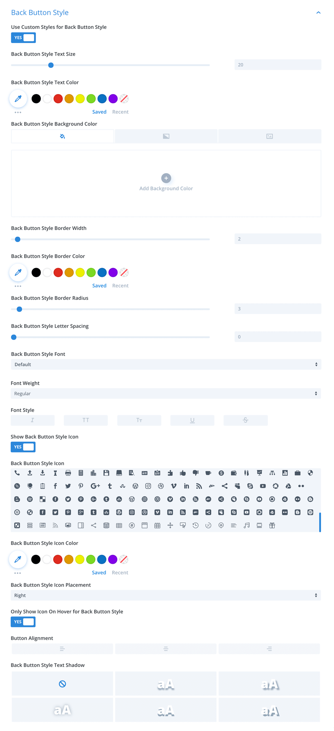The height and width of the screenshot is (731, 334).
Task: Turn off Only Show Icon On Hover
Action: (x=23, y=622)
